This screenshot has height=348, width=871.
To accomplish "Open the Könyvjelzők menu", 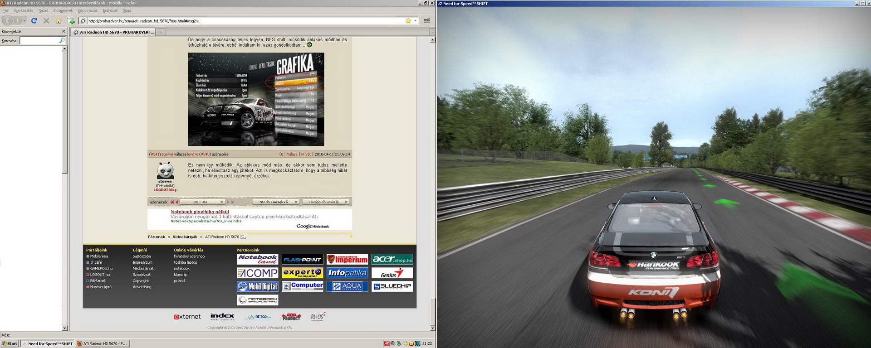I will 88,10.
